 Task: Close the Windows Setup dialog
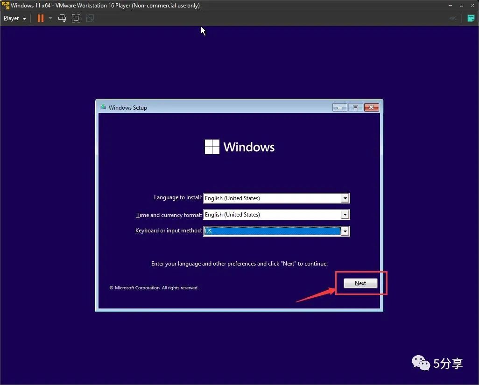coord(372,107)
